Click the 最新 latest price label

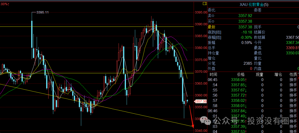pos(211,27)
